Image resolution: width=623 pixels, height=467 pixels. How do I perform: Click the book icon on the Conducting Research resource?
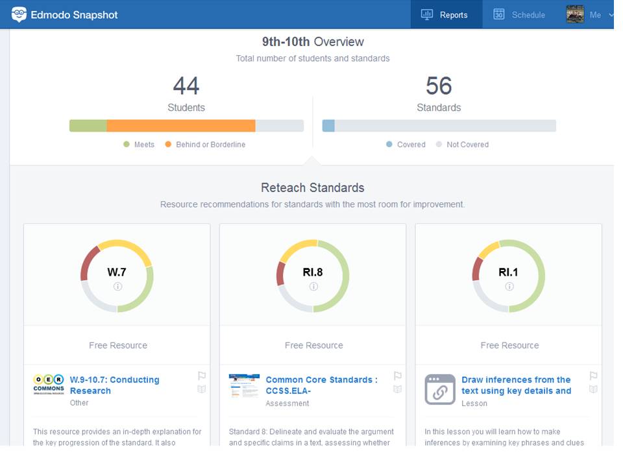click(202, 389)
